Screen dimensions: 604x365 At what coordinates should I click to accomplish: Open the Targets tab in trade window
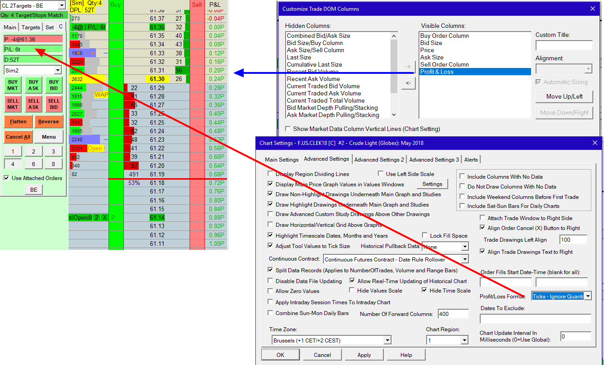coord(31,27)
